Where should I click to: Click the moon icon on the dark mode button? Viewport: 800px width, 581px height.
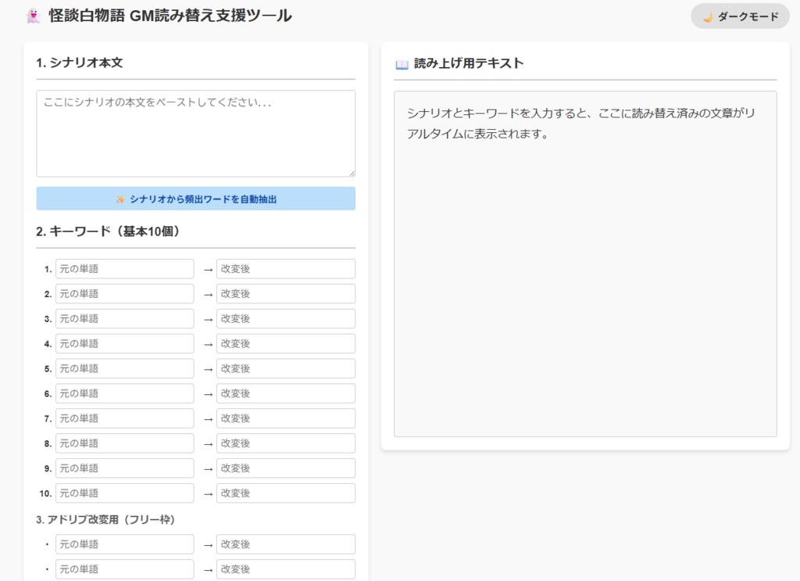coord(709,16)
